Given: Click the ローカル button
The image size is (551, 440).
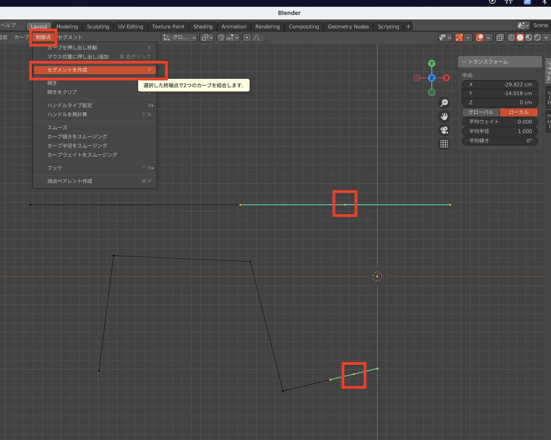Looking at the screenshot, I should click(518, 112).
